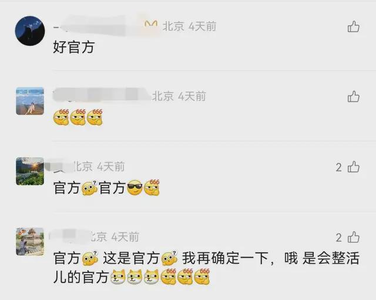Click the like count 2 on fourth comment
This screenshot has height=300, width=376.
pos(338,238)
